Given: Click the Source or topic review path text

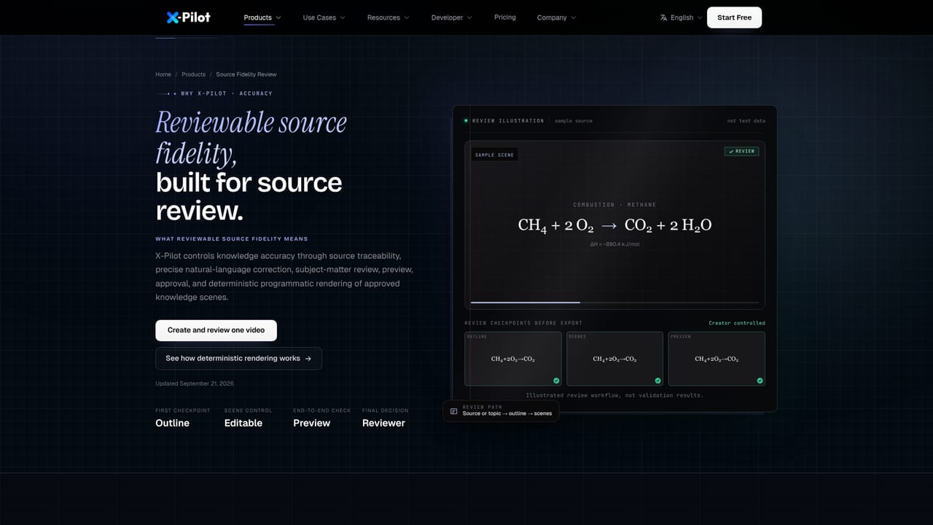Looking at the screenshot, I should (507, 413).
